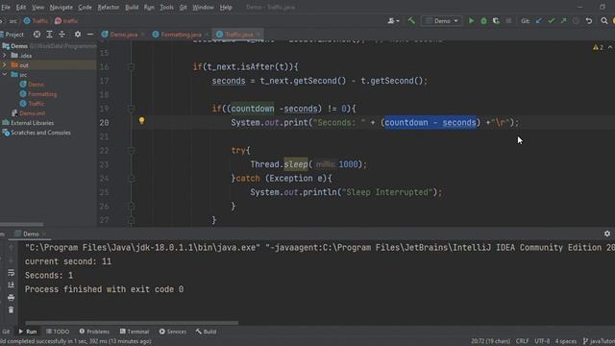The width and height of the screenshot is (615, 346).
Task: Open the TODO tool window
Action: (58, 332)
